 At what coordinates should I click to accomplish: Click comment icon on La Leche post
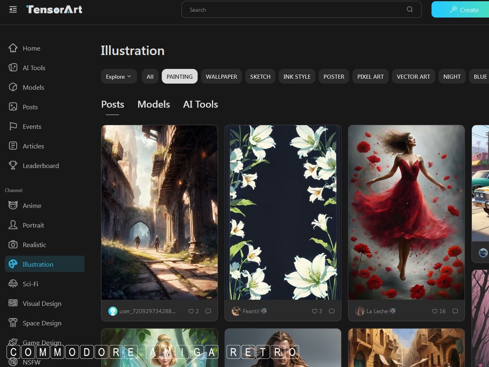coord(455,311)
